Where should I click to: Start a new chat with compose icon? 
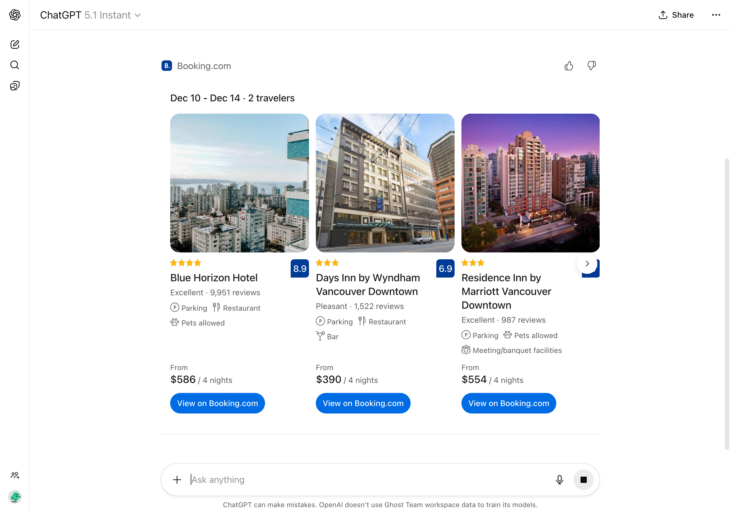[15, 44]
